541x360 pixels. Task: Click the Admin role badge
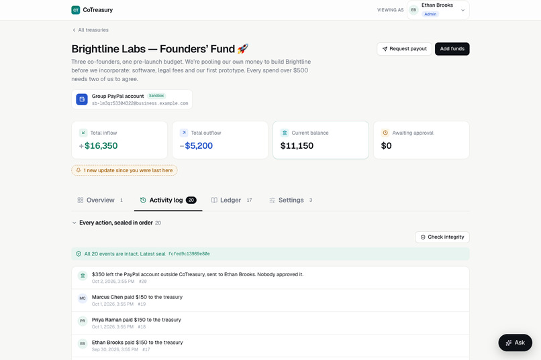tap(430, 14)
